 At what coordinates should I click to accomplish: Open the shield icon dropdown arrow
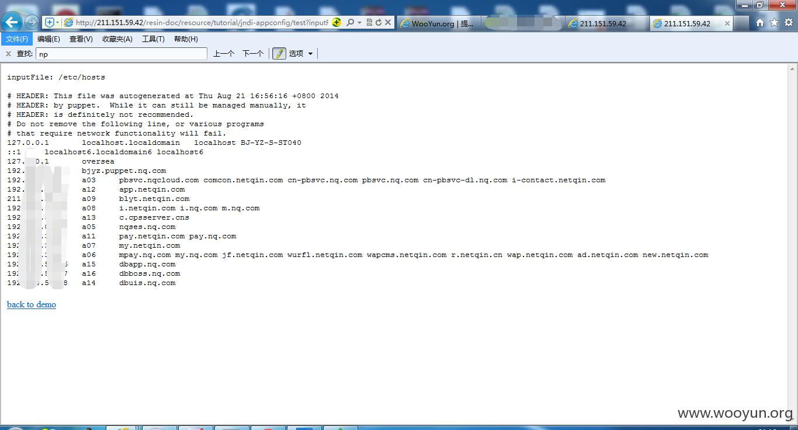pyautogui.click(x=57, y=22)
